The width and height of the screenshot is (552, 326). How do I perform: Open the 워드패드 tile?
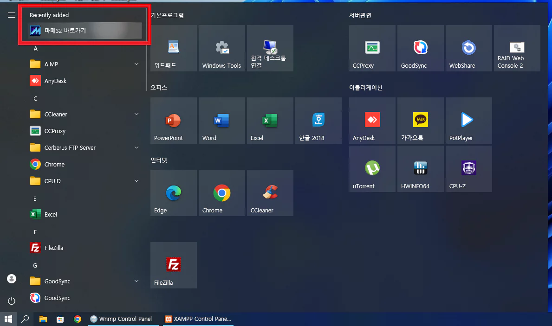click(174, 48)
